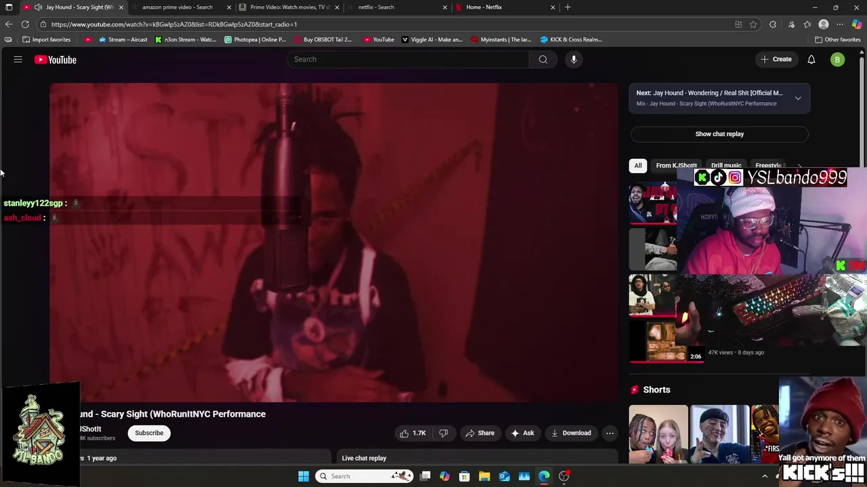Select the From KJShotIt chip
Screen dimensions: 867x487
676,166
